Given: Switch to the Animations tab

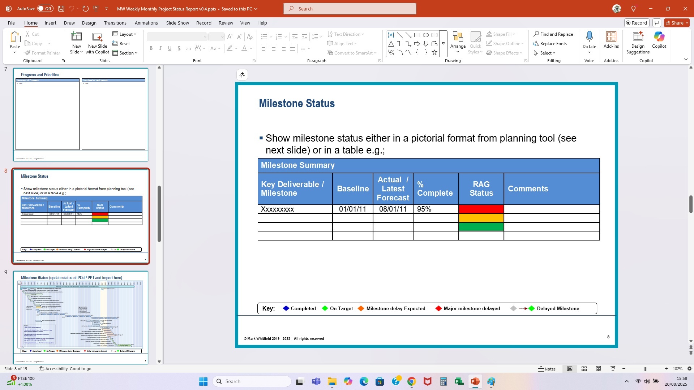Looking at the screenshot, I should [x=146, y=23].
